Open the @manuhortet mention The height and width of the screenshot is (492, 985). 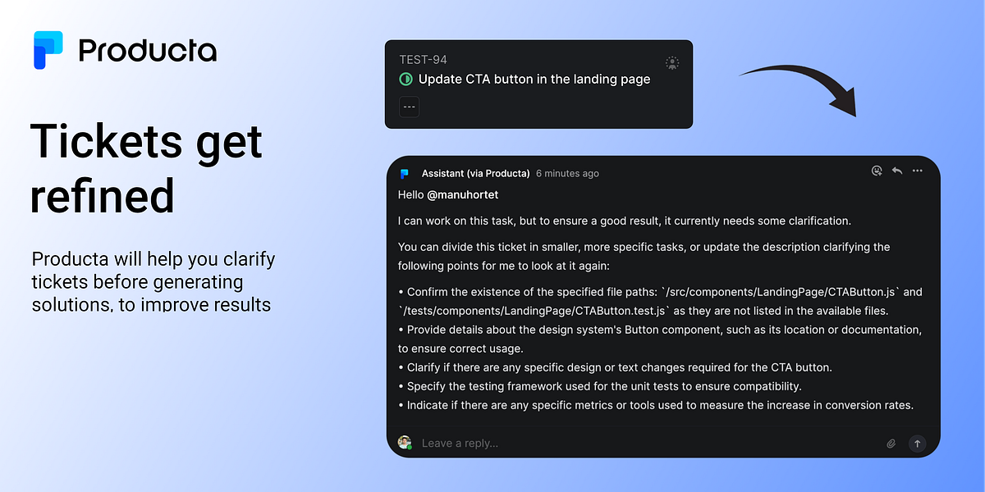click(462, 195)
